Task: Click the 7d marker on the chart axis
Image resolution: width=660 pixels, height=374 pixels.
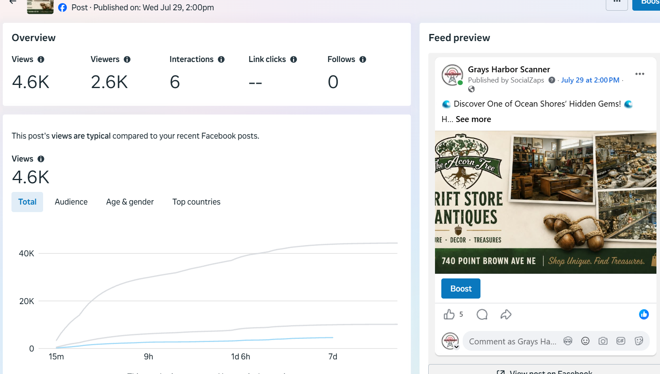Action: 333,357
